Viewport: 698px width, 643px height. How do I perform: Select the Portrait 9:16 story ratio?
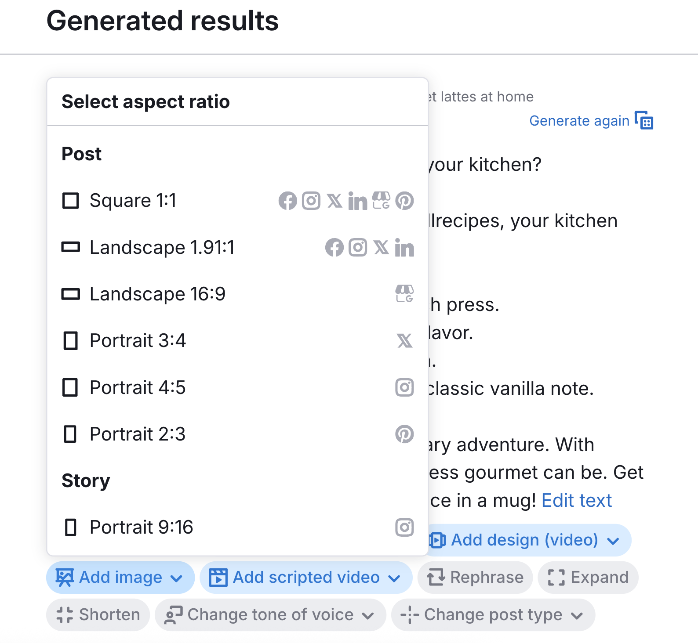coord(141,527)
